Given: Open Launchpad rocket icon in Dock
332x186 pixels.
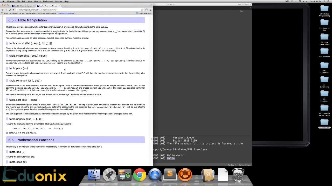Looking at the screenshot, I should [109, 175].
